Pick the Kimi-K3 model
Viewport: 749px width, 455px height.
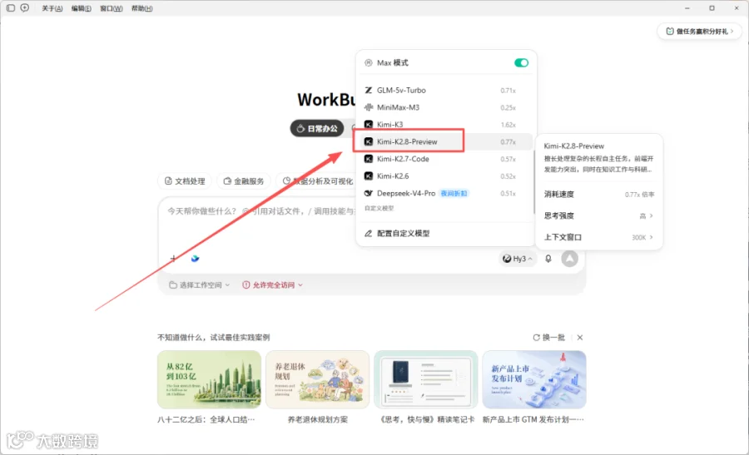444,125
